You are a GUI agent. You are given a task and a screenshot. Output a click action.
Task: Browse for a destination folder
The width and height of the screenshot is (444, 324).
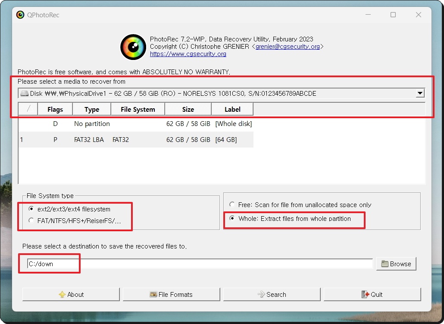pos(396,264)
